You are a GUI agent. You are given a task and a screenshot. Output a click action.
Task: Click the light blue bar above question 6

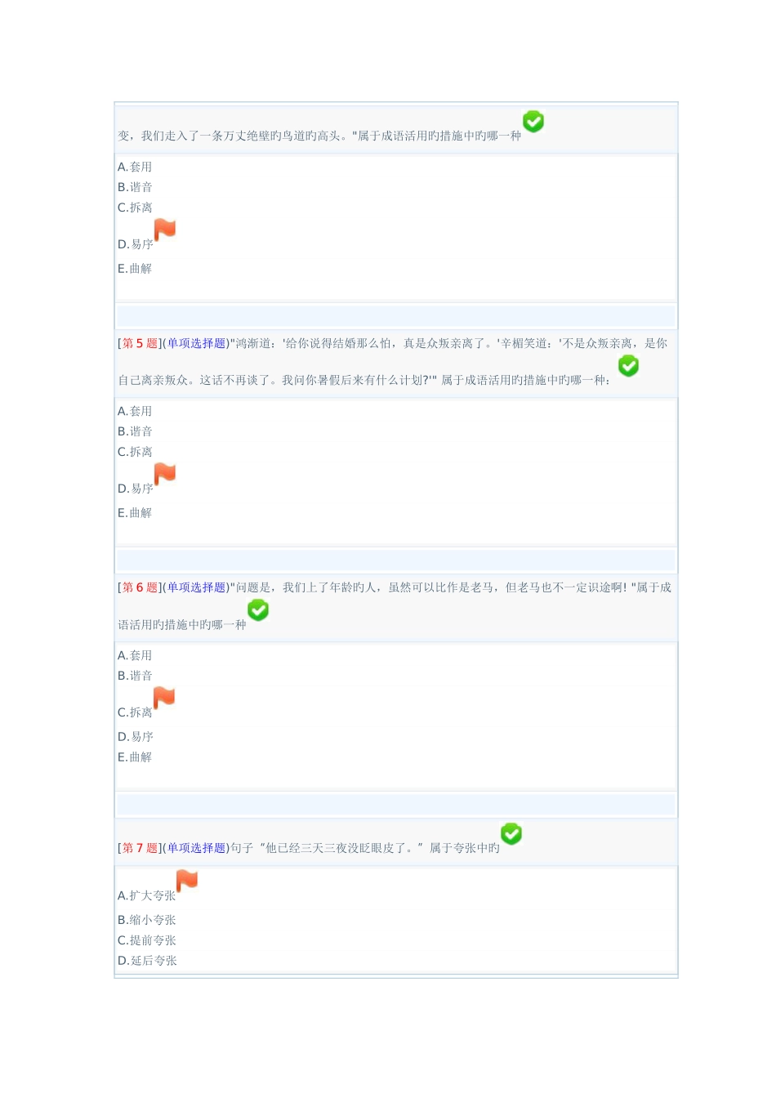(396, 560)
